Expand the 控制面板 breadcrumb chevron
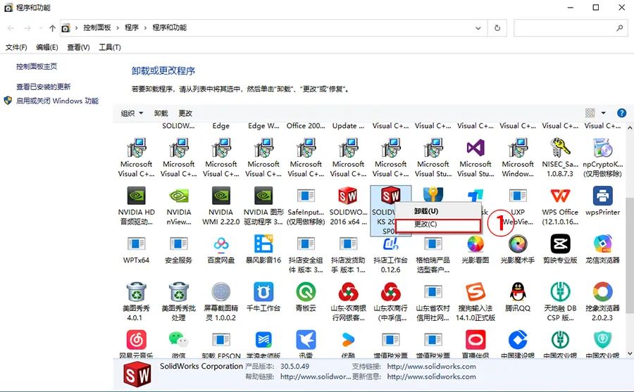The width and height of the screenshot is (634, 392). [x=118, y=28]
